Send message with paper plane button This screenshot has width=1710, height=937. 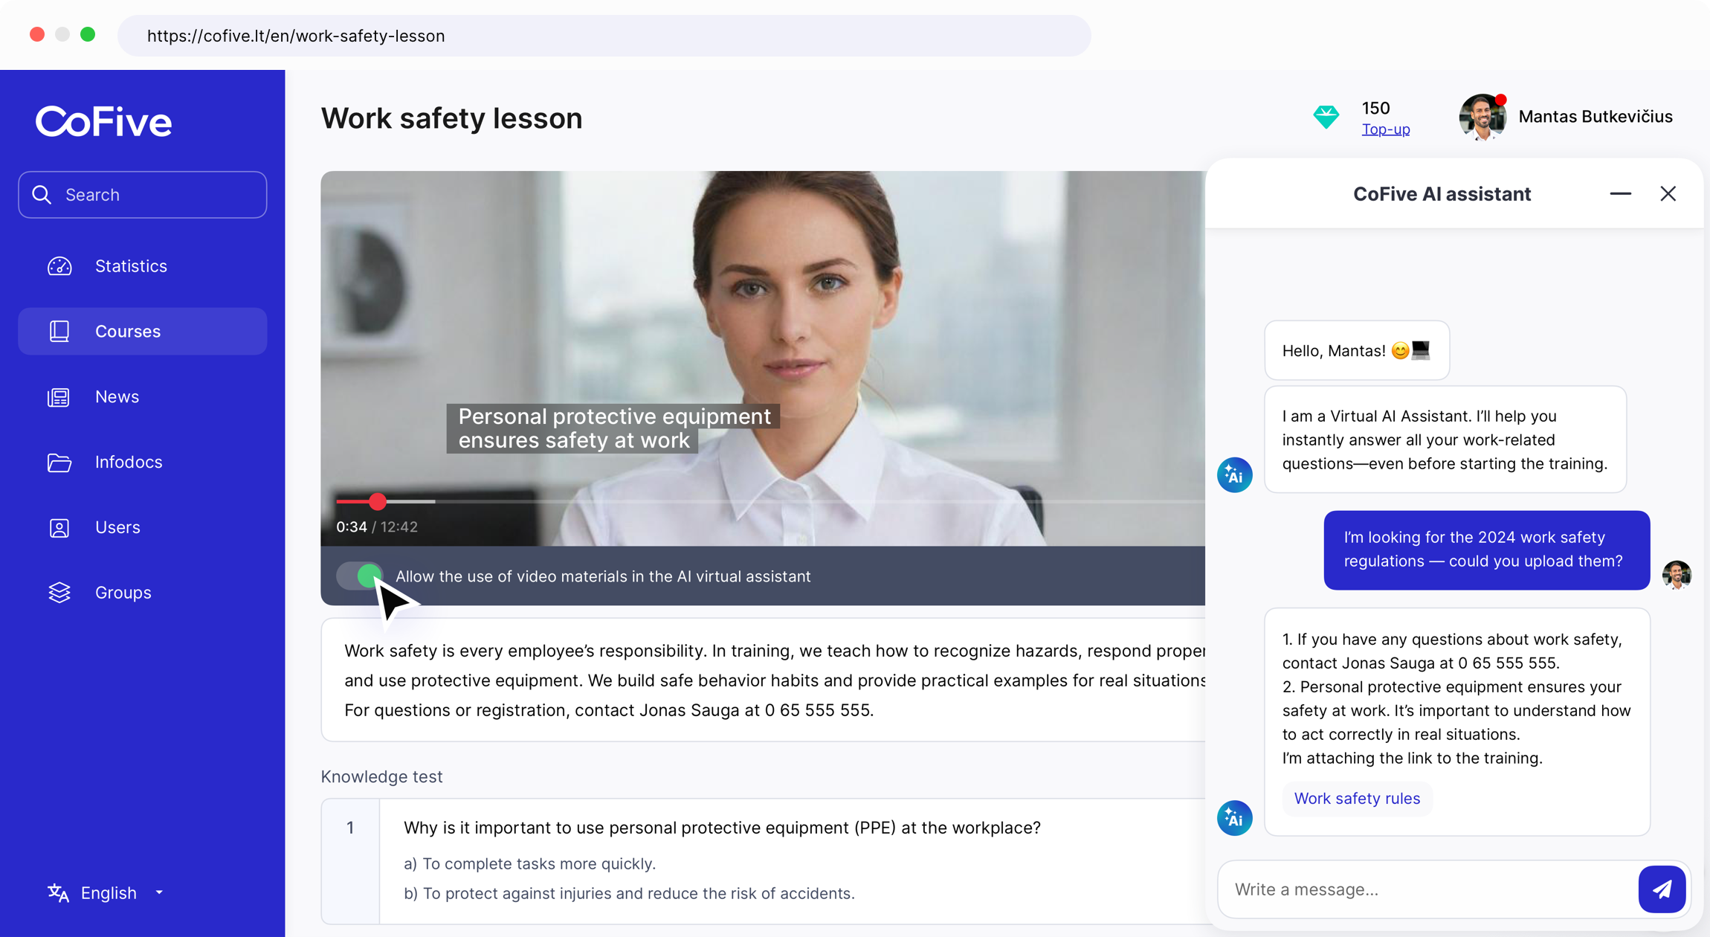click(x=1662, y=889)
